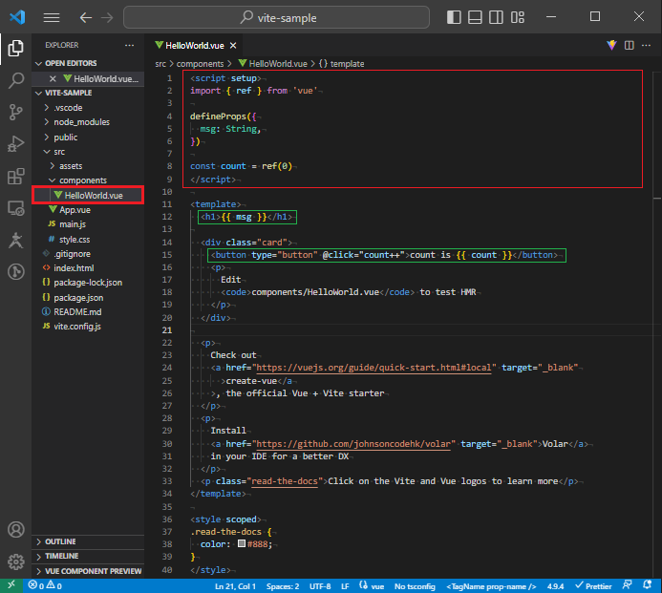This screenshot has height=593, width=662.
Task: Toggle bottom panel layout icon
Action: [475, 17]
